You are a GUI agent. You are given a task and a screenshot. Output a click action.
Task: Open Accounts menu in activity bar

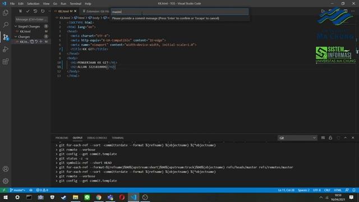click(x=6, y=169)
